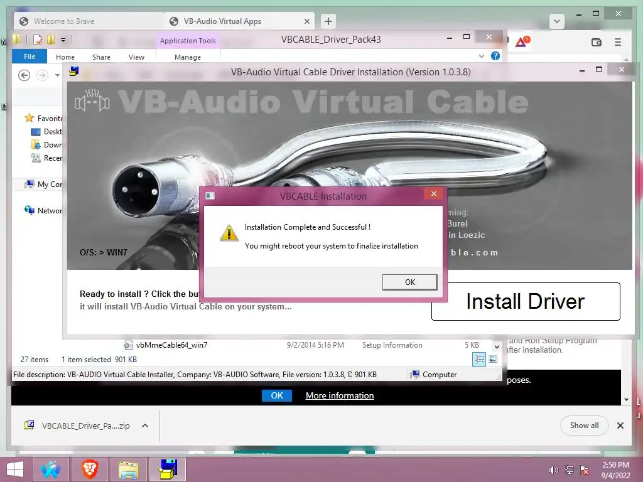Click the Install Driver button
643x482 pixels.
point(526,301)
